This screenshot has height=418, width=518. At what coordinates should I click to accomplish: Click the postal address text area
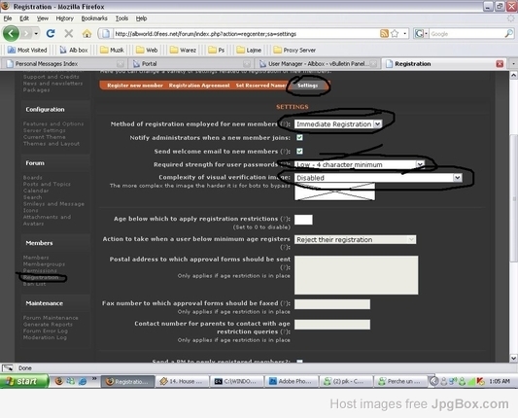pyautogui.click(x=356, y=275)
